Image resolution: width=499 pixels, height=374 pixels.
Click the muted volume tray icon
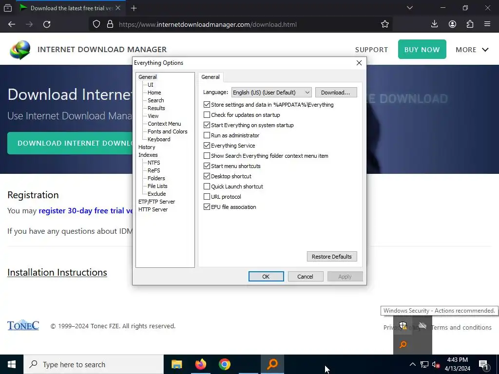click(x=436, y=364)
